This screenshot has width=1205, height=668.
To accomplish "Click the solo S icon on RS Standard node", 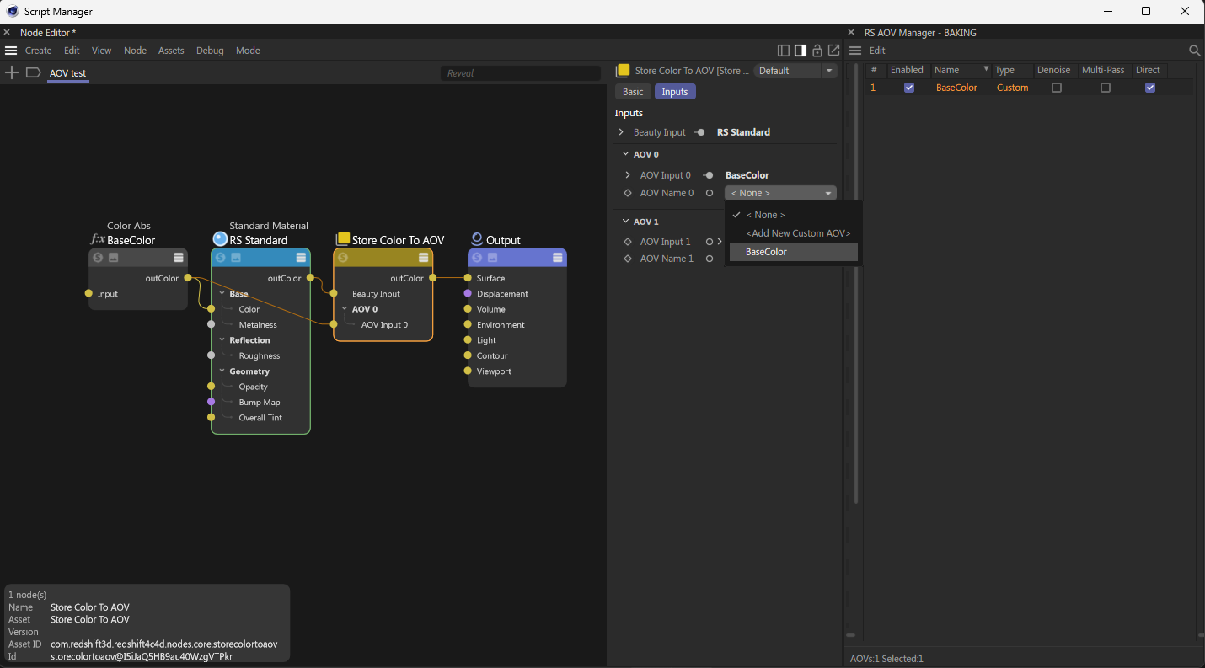I will point(221,258).
